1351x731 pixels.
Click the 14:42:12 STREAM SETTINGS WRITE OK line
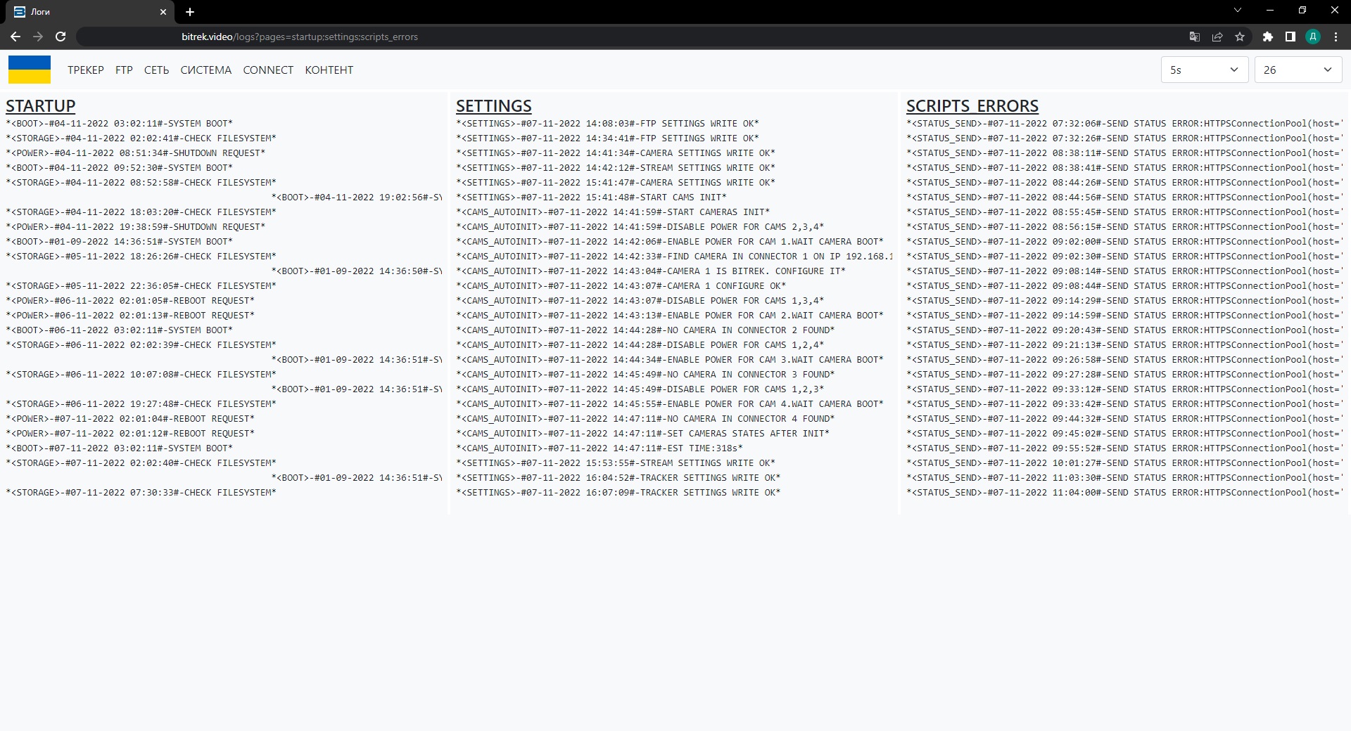coord(616,168)
